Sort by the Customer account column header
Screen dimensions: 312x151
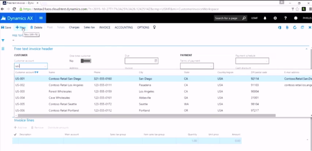25,72
